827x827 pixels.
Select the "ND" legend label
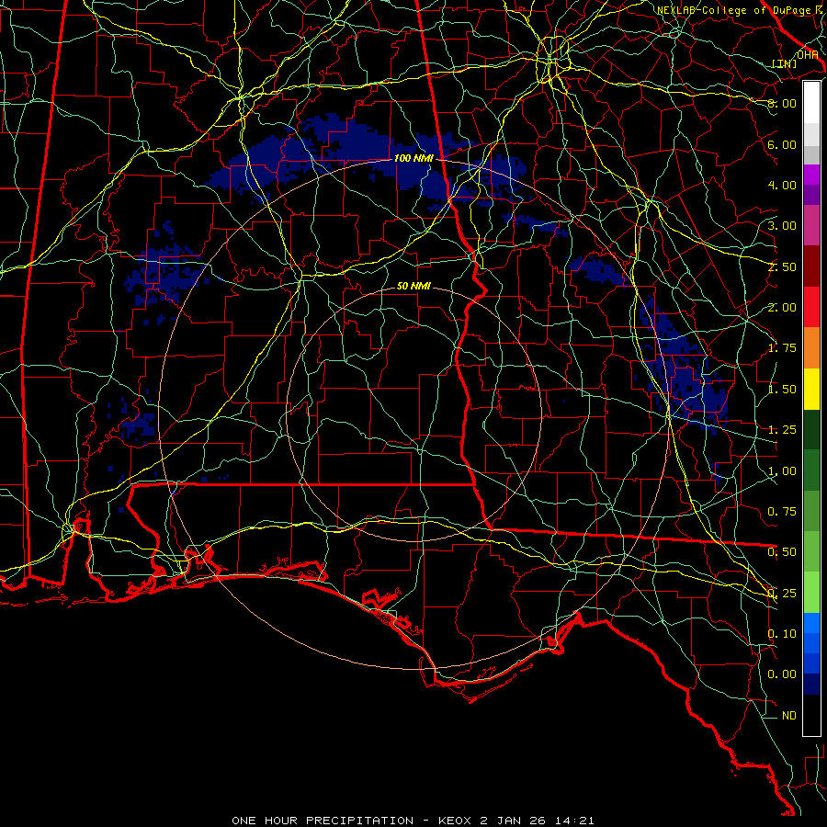click(789, 716)
